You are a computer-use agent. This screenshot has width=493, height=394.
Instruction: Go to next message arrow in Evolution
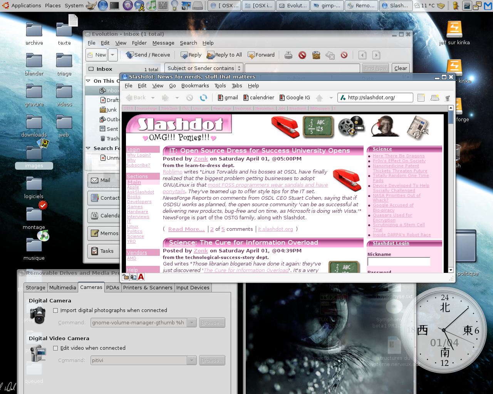(376, 55)
